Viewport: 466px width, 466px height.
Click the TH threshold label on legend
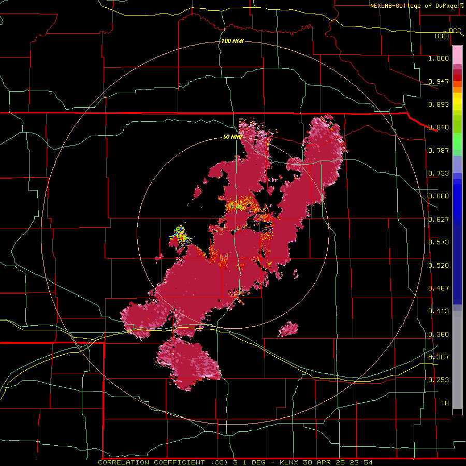[445, 403]
